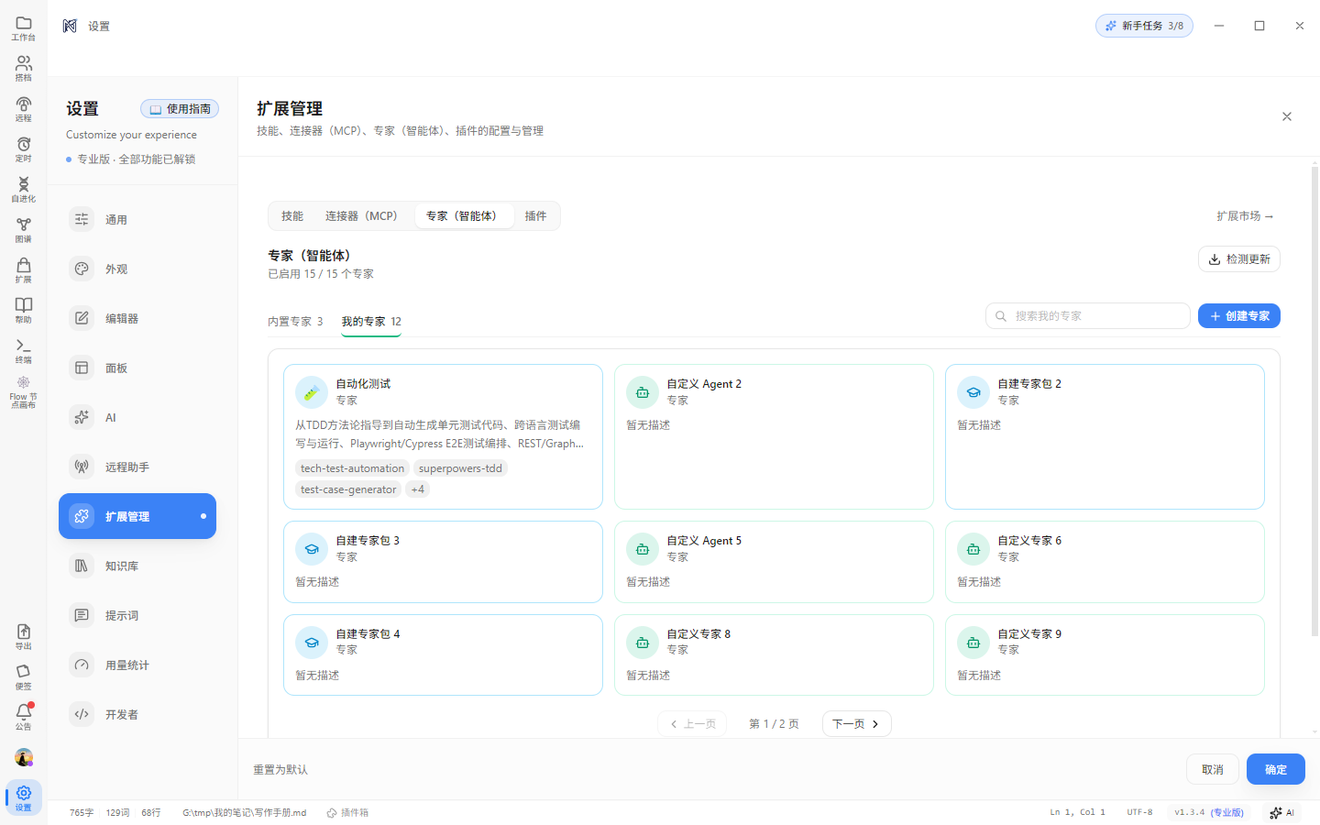Open the 自动化测试 expert card
The image size is (1320, 825).
point(443,437)
